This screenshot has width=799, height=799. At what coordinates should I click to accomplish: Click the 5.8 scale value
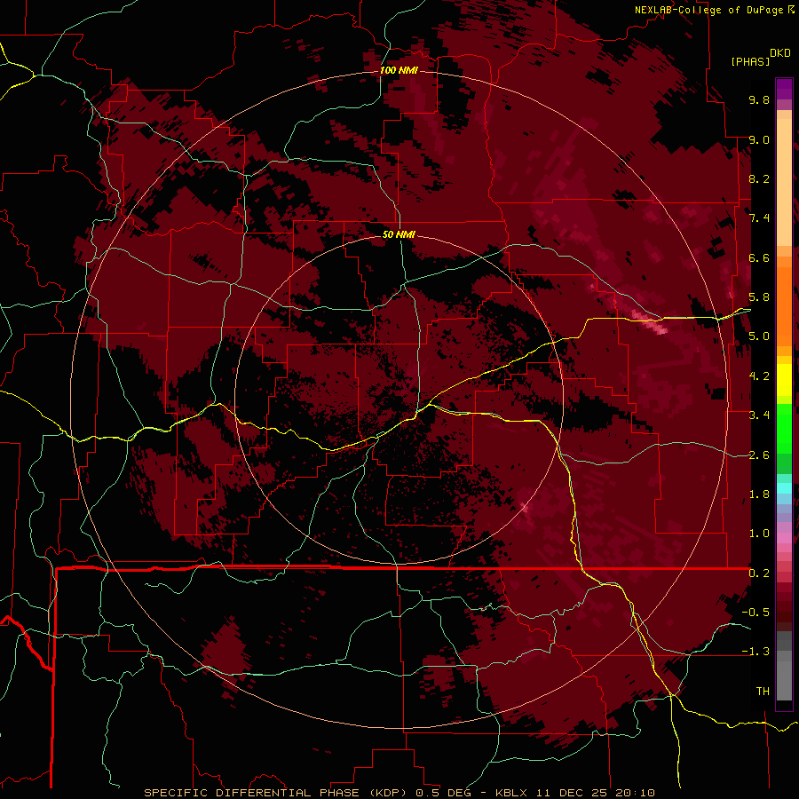click(x=759, y=297)
